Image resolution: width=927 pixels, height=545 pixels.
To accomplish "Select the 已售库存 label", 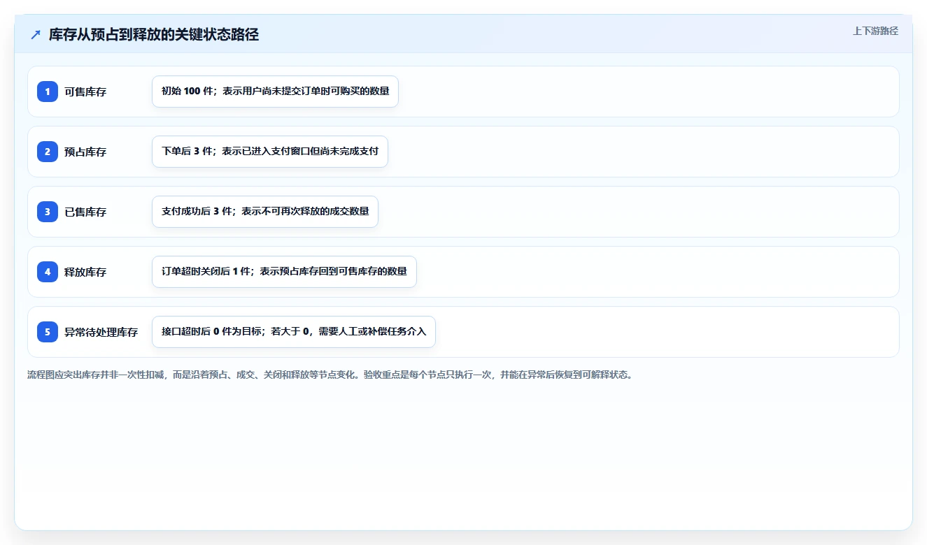I will click(x=85, y=212).
